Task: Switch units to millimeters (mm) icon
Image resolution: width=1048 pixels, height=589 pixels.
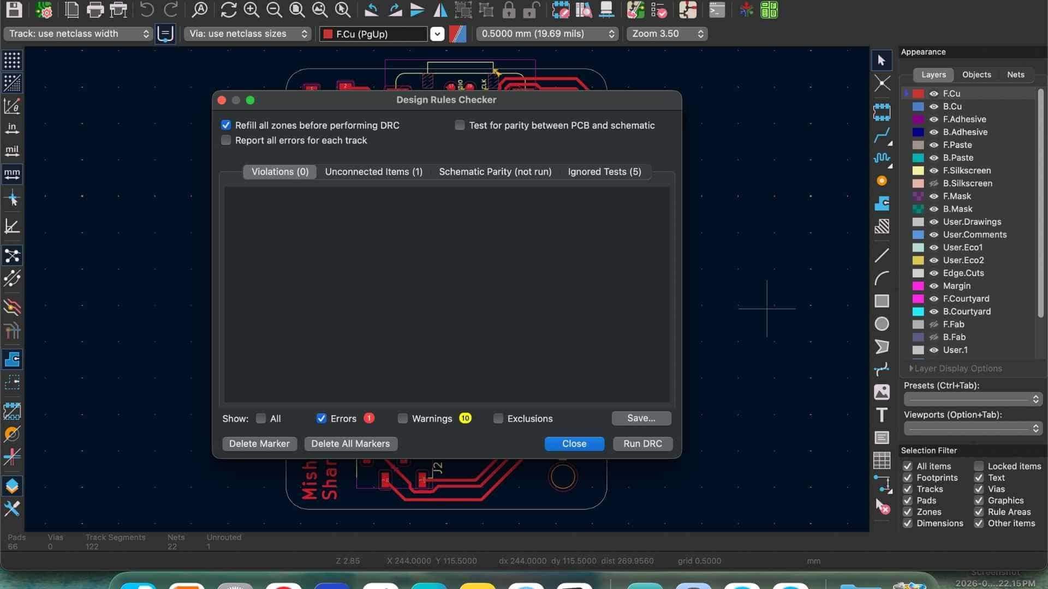Action: [x=12, y=174]
